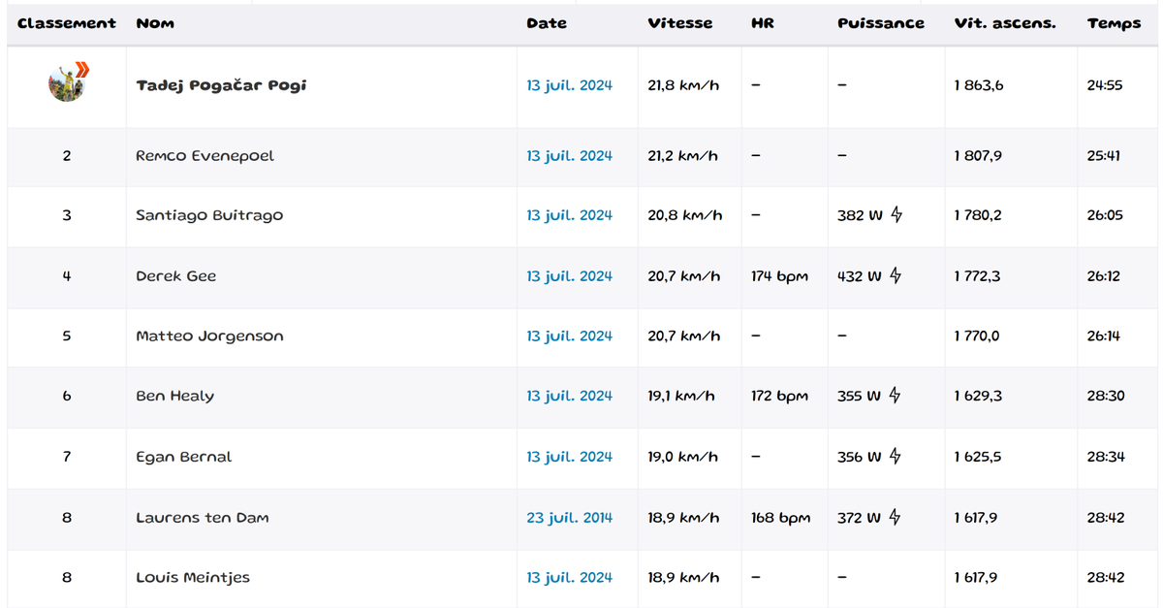Click the 172 bpm heart rate value
Screen dimensions: 1163x608
click(x=779, y=396)
